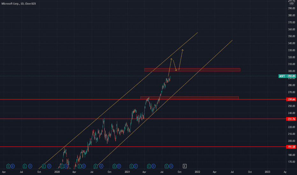Show the dividend marker just after Apr 2020
This screenshot has width=297, height=175.
point(84,166)
